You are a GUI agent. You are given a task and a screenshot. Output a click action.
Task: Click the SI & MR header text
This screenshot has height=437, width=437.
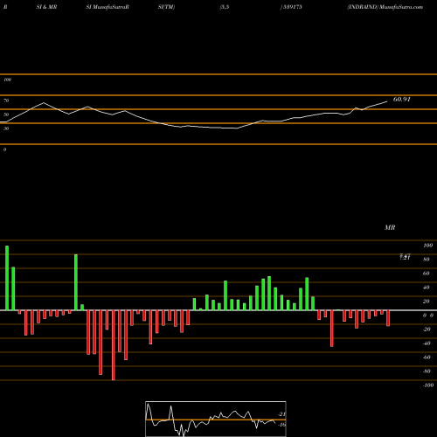pyautogui.click(x=46, y=7)
